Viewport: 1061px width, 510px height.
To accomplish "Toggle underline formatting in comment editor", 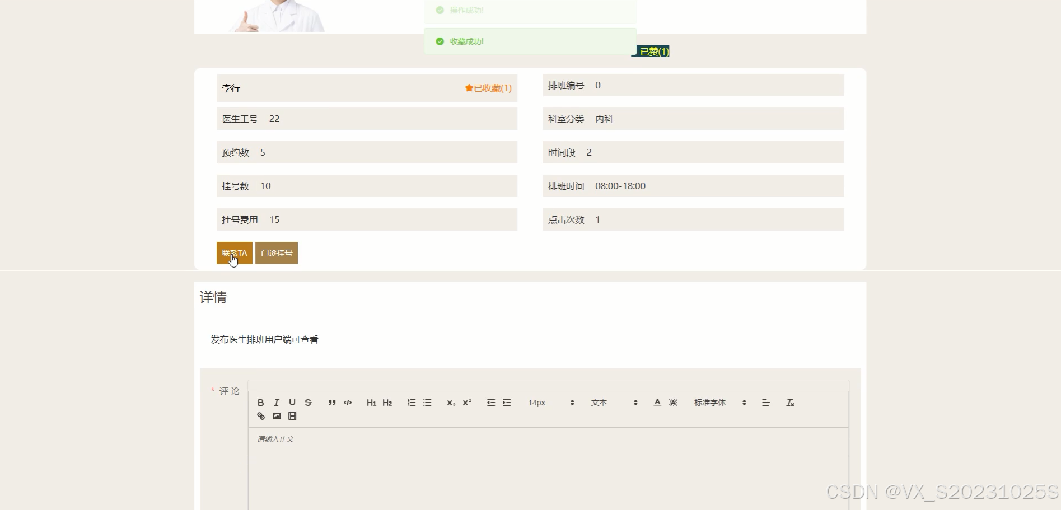I will (292, 403).
